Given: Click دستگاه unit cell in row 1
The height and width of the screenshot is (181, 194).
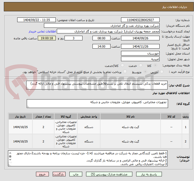Looking at the screenshot, I should click(89, 127).
